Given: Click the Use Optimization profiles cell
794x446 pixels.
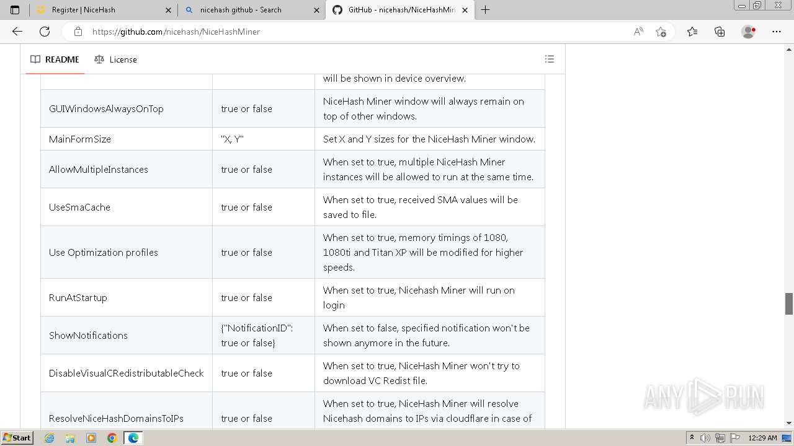Looking at the screenshot, I should tap(127, 252).
